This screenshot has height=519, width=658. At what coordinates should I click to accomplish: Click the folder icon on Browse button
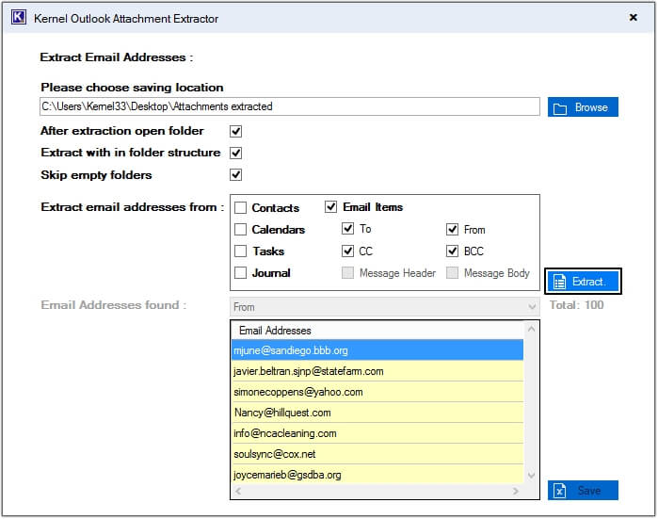click(559, 108)
